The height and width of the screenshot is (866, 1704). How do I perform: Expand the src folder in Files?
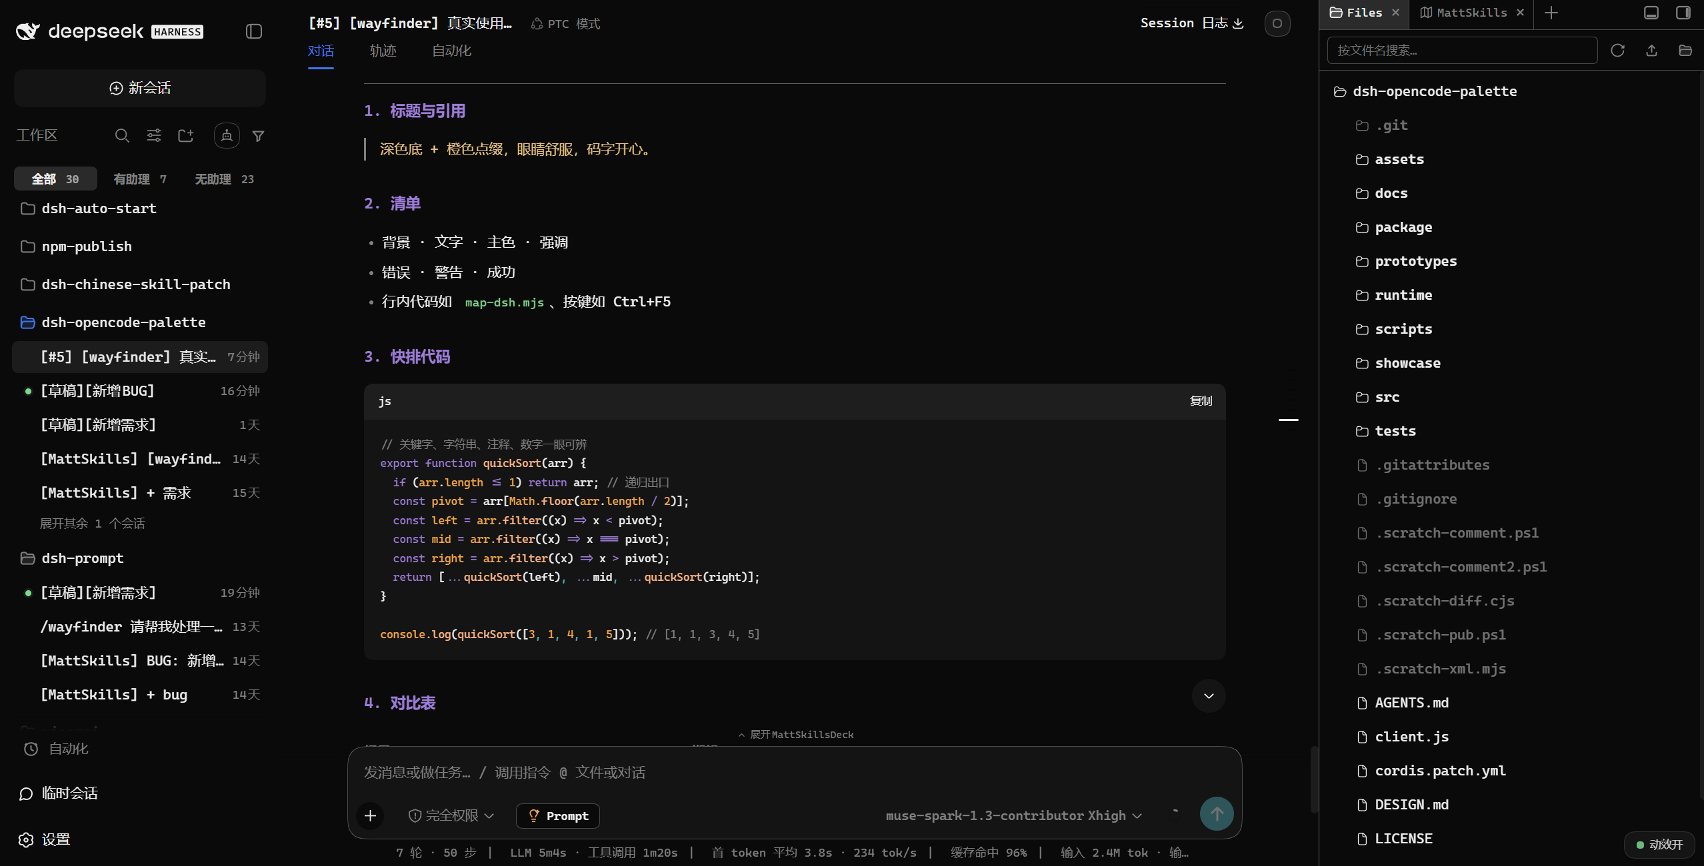(x=1387, y=397)
